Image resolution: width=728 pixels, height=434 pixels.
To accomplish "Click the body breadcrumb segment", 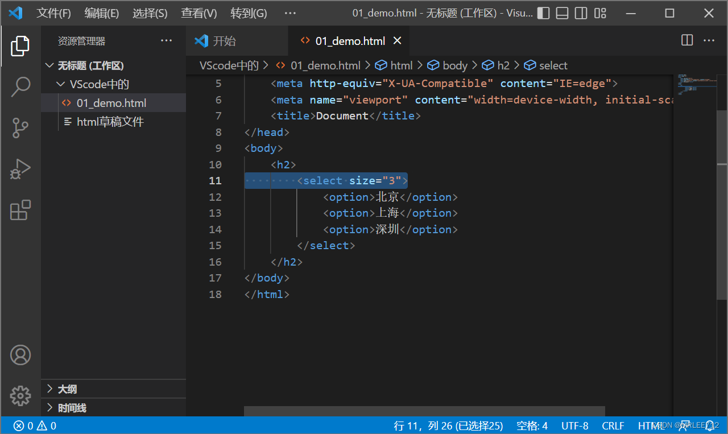I will [447, 65].
